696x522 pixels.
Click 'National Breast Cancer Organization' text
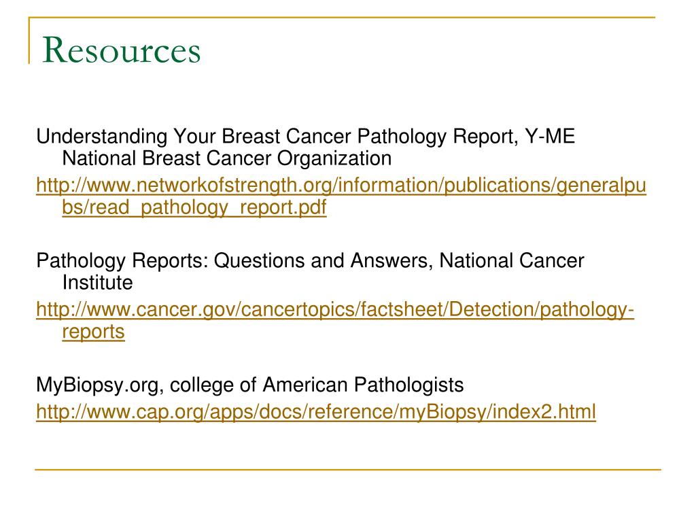tap(227, 158)
